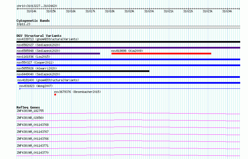Viewport: 248px width, 159px height.
Task: Click the small red esv3679376 marker
Action: coord(55,95)
